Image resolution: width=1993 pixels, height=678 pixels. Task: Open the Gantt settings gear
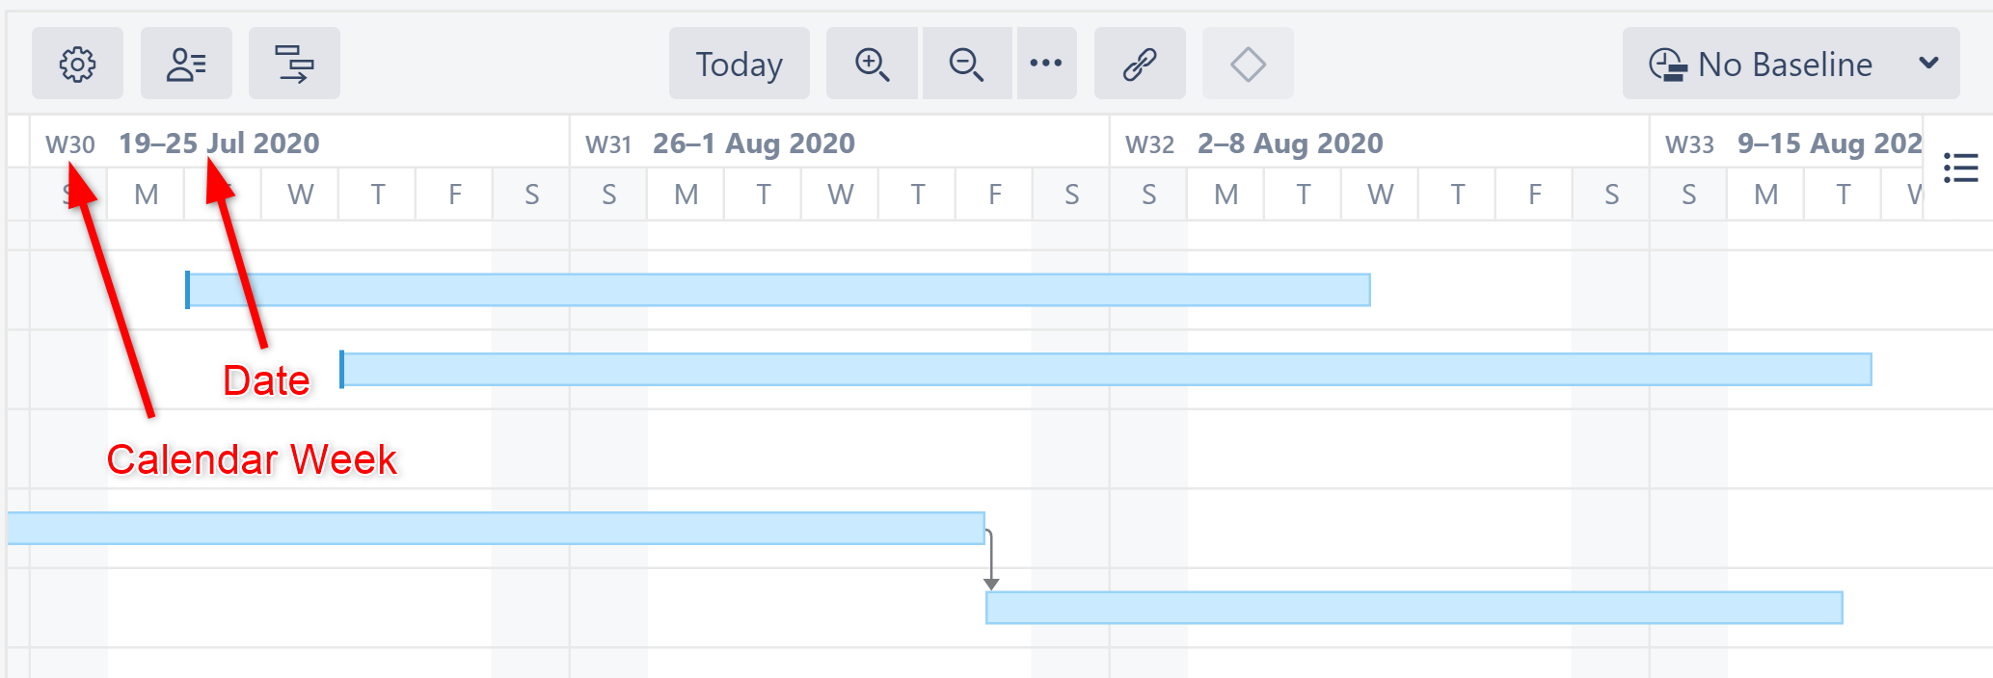pyautogui.click(x=77, y=64)
